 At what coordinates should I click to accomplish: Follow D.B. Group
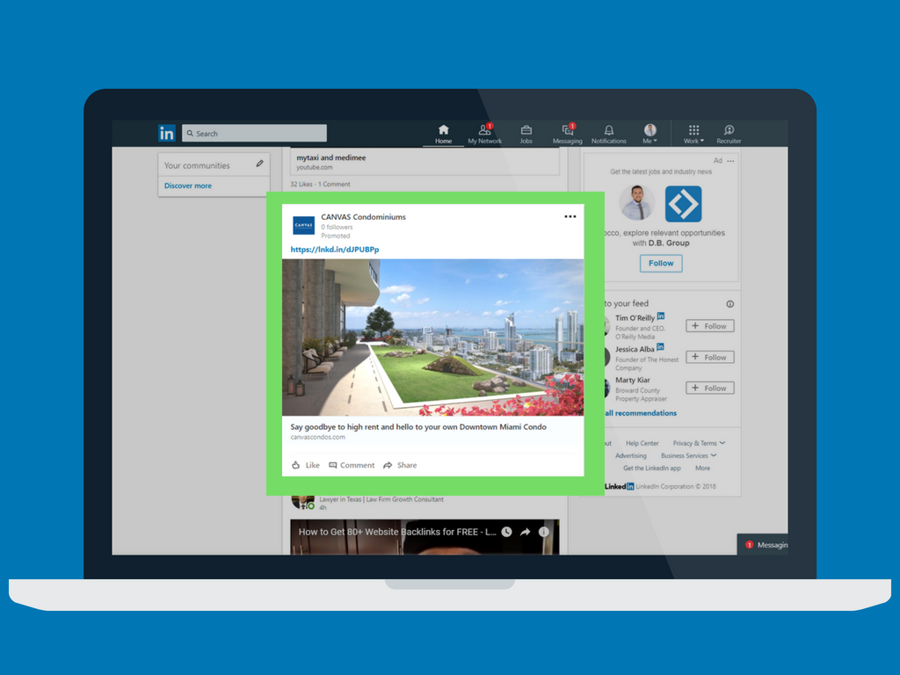(x=661, y=264)
